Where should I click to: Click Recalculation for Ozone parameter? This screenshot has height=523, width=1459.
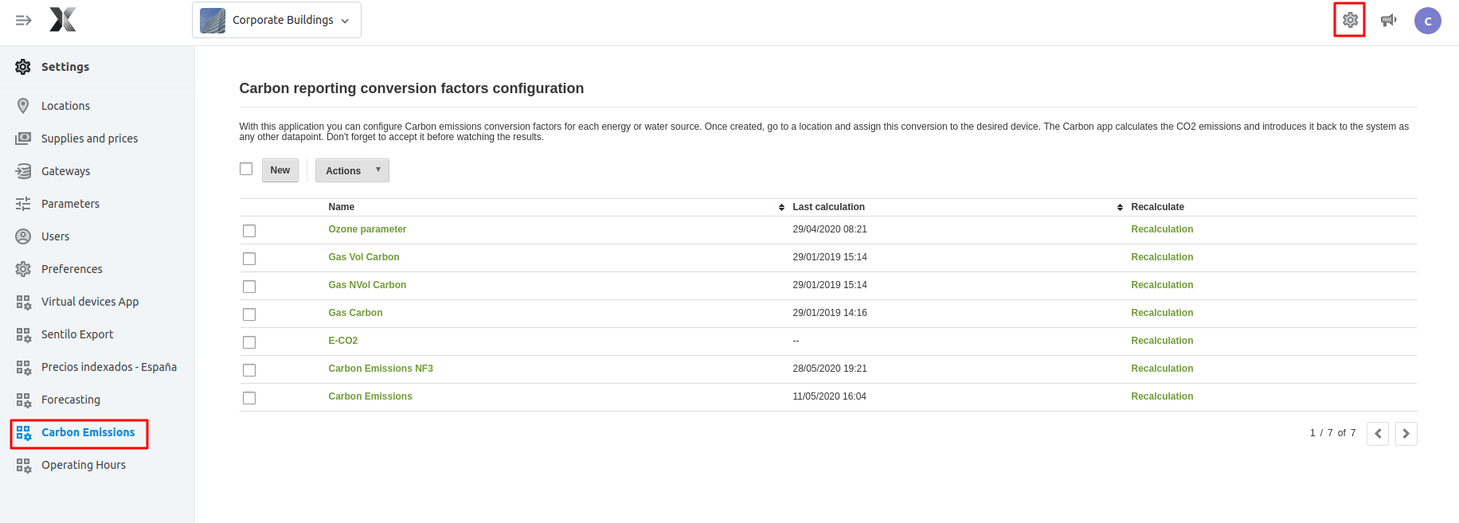1162,229
